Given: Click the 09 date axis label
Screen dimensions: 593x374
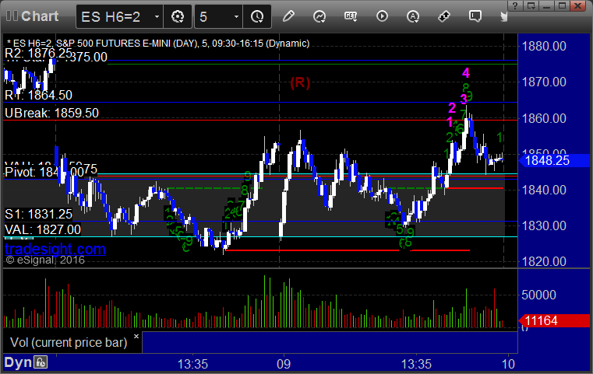Looking at the screenshot, I should [284, 364].
